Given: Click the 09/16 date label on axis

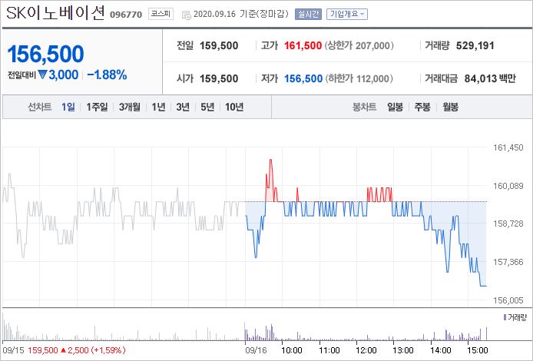Looking at the screenshot, I should click(256, 350).
